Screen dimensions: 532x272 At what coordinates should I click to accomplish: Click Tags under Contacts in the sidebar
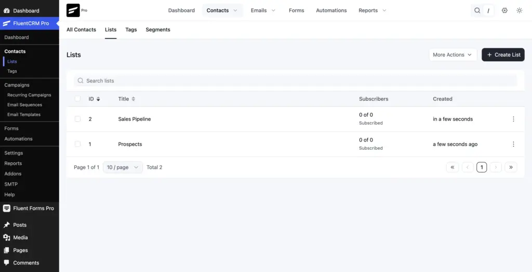(x=12, y=71)
